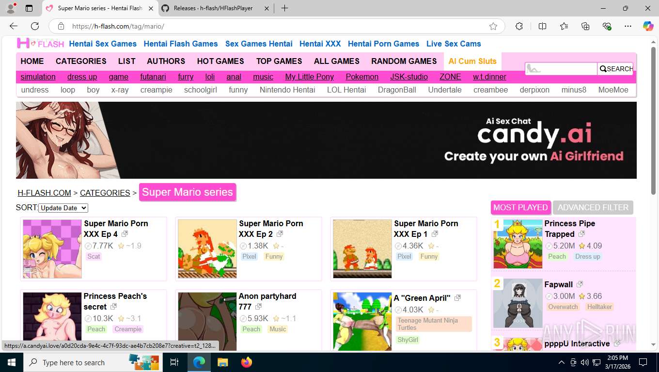Open the My Little Pony tag link
The height and width of the screenshot is (372, 659).
click(x=310, y=77)
